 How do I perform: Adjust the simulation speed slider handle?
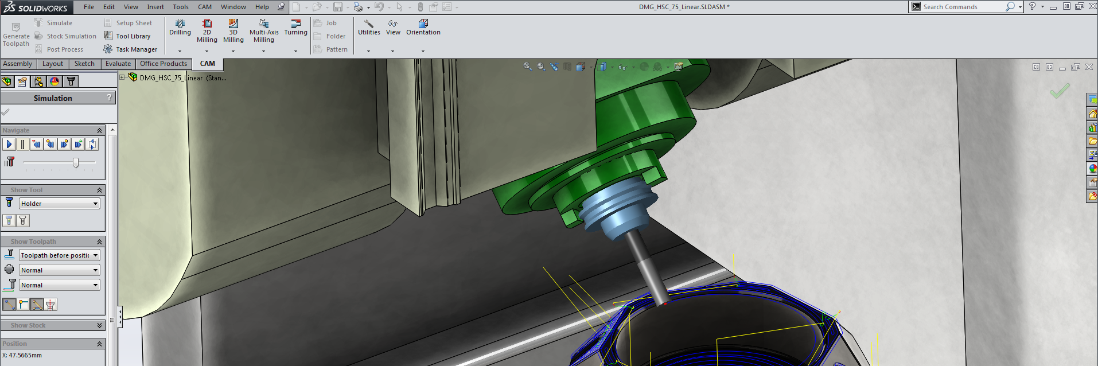(76, 163)
